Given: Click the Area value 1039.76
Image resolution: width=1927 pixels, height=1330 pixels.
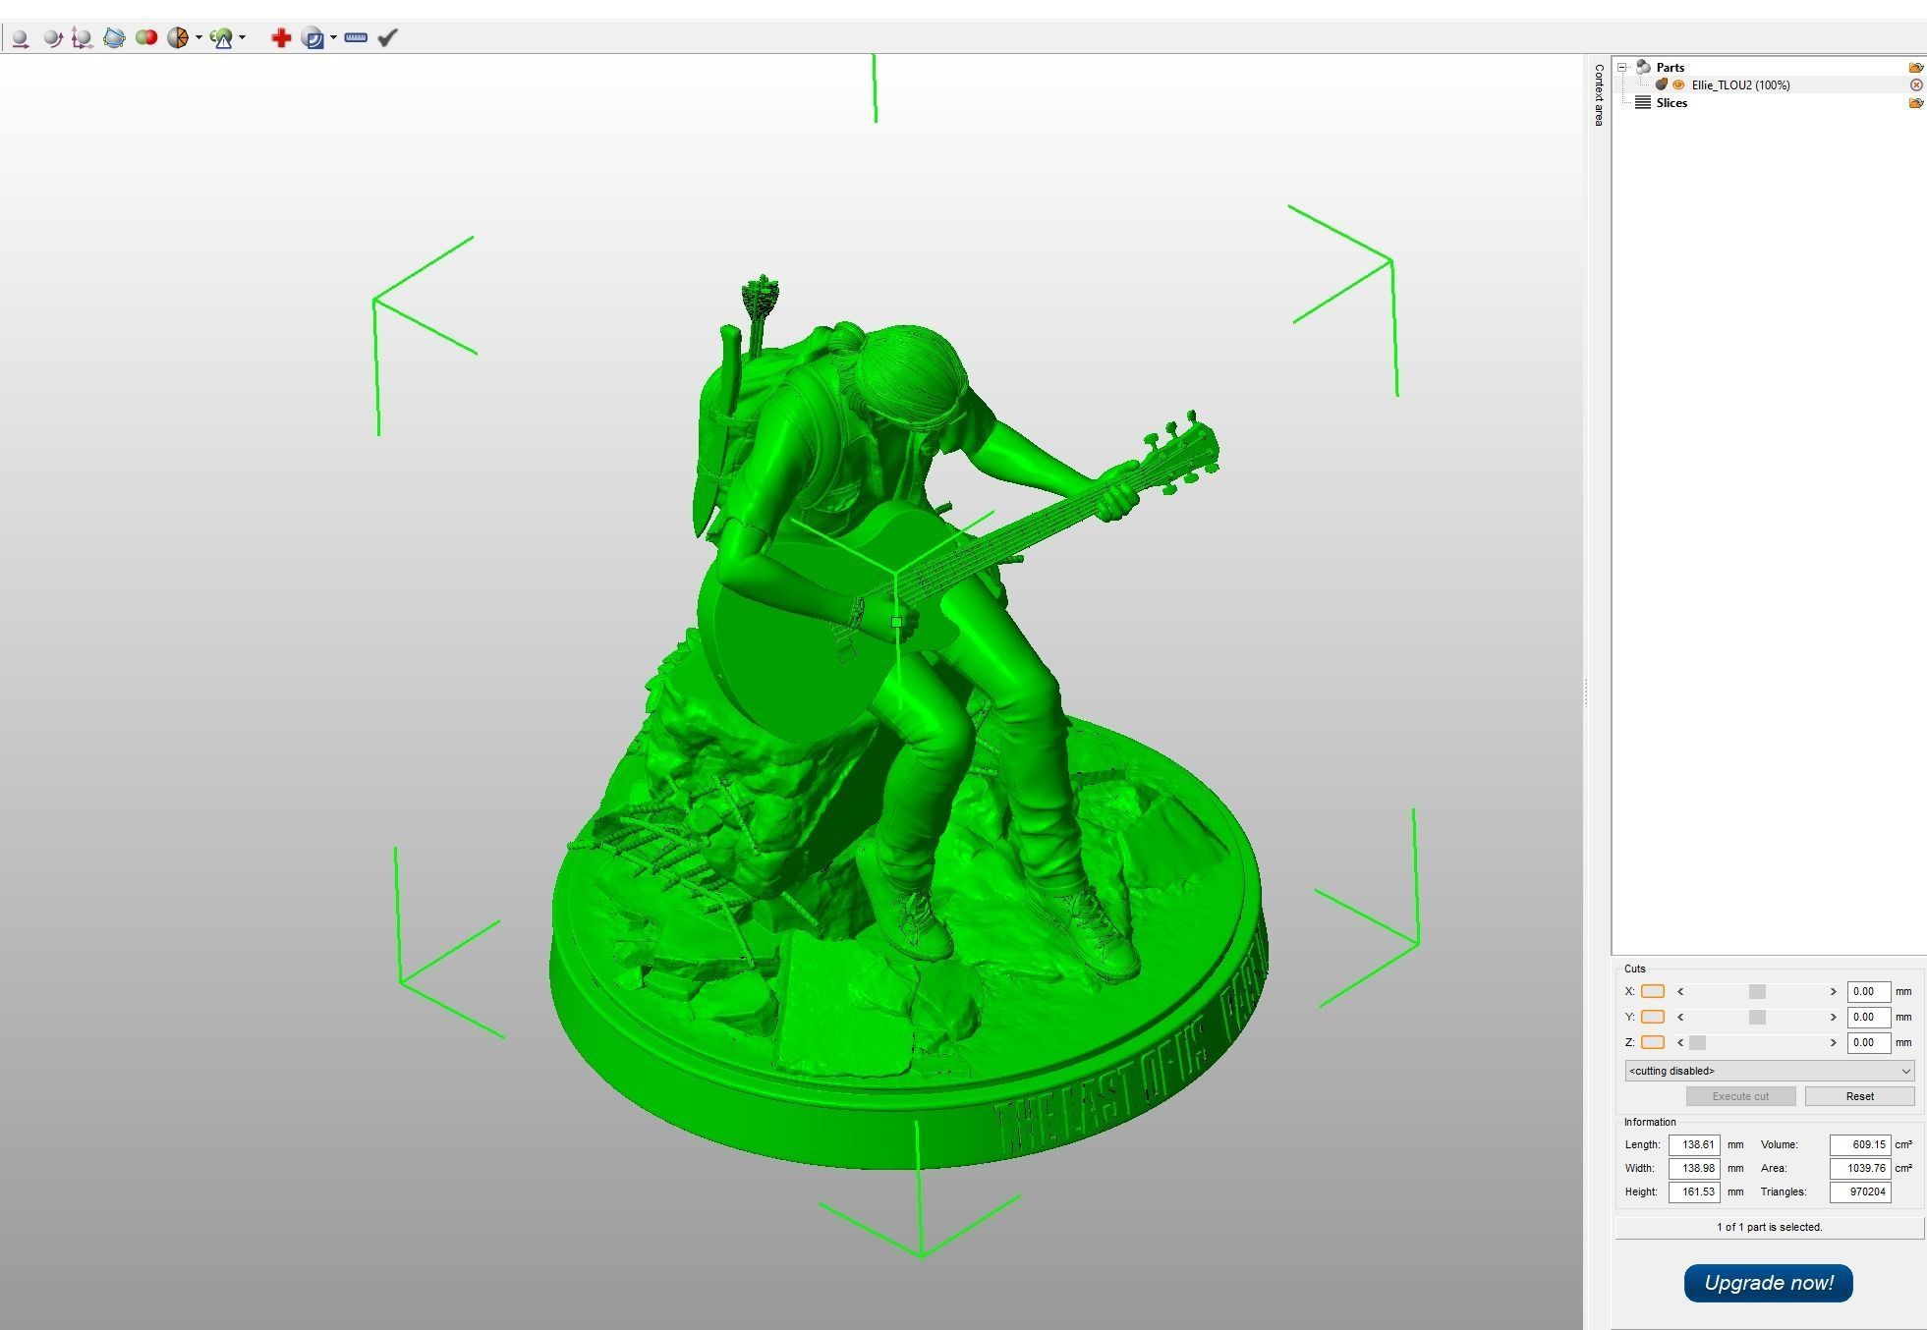Looking at the screenshot, I should pos(1860,1168).
